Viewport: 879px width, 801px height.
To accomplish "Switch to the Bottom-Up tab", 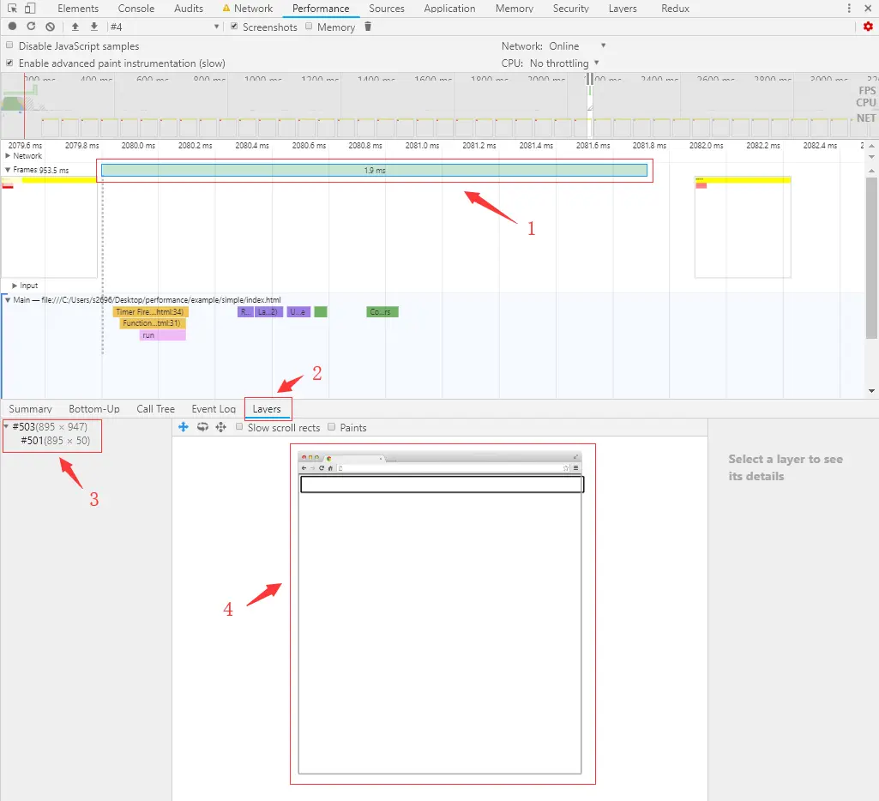I will tap(94, 408).
